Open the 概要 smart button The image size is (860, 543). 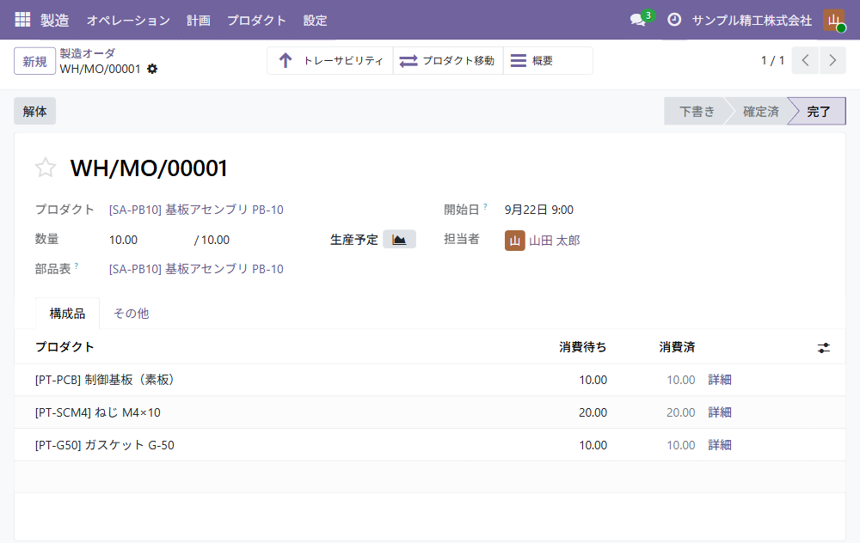[x=548, y=60]
